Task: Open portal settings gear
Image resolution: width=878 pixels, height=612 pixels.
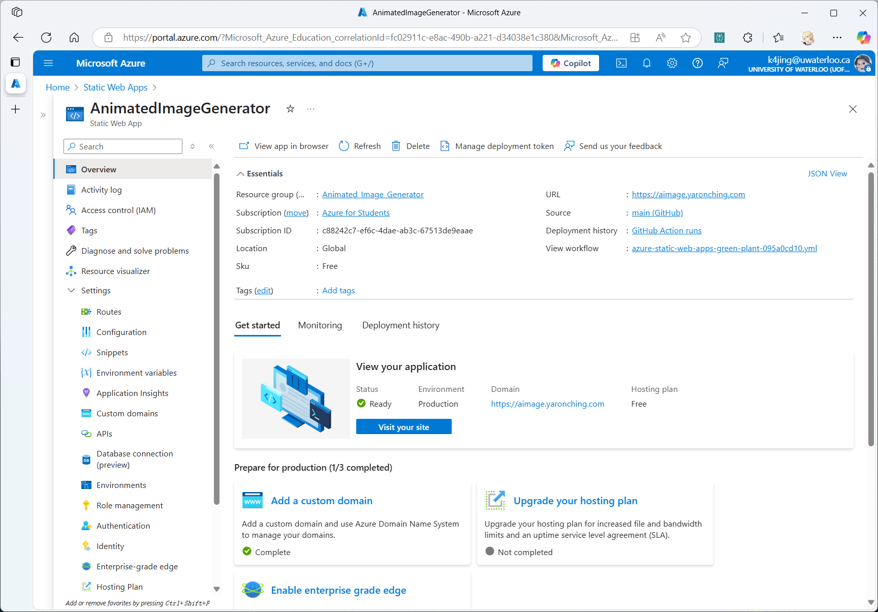Action: [672, 63]
